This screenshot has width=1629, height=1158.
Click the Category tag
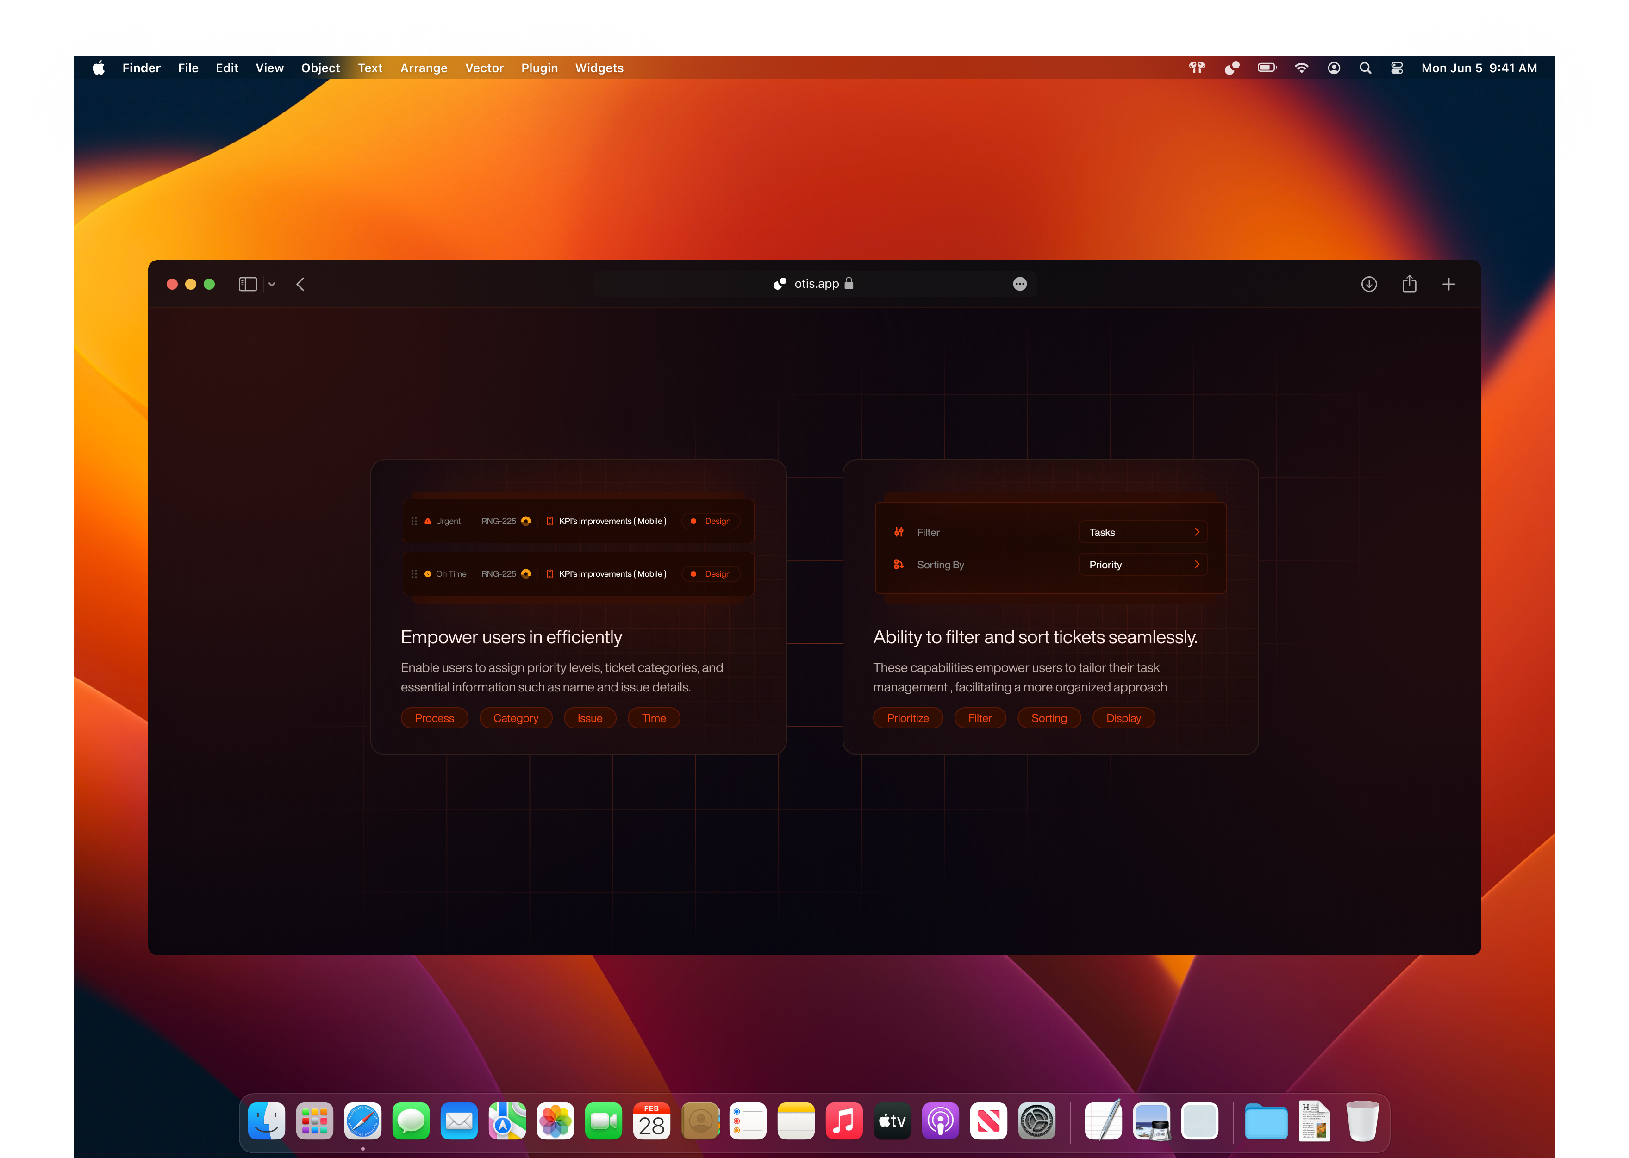coord(516,718)
